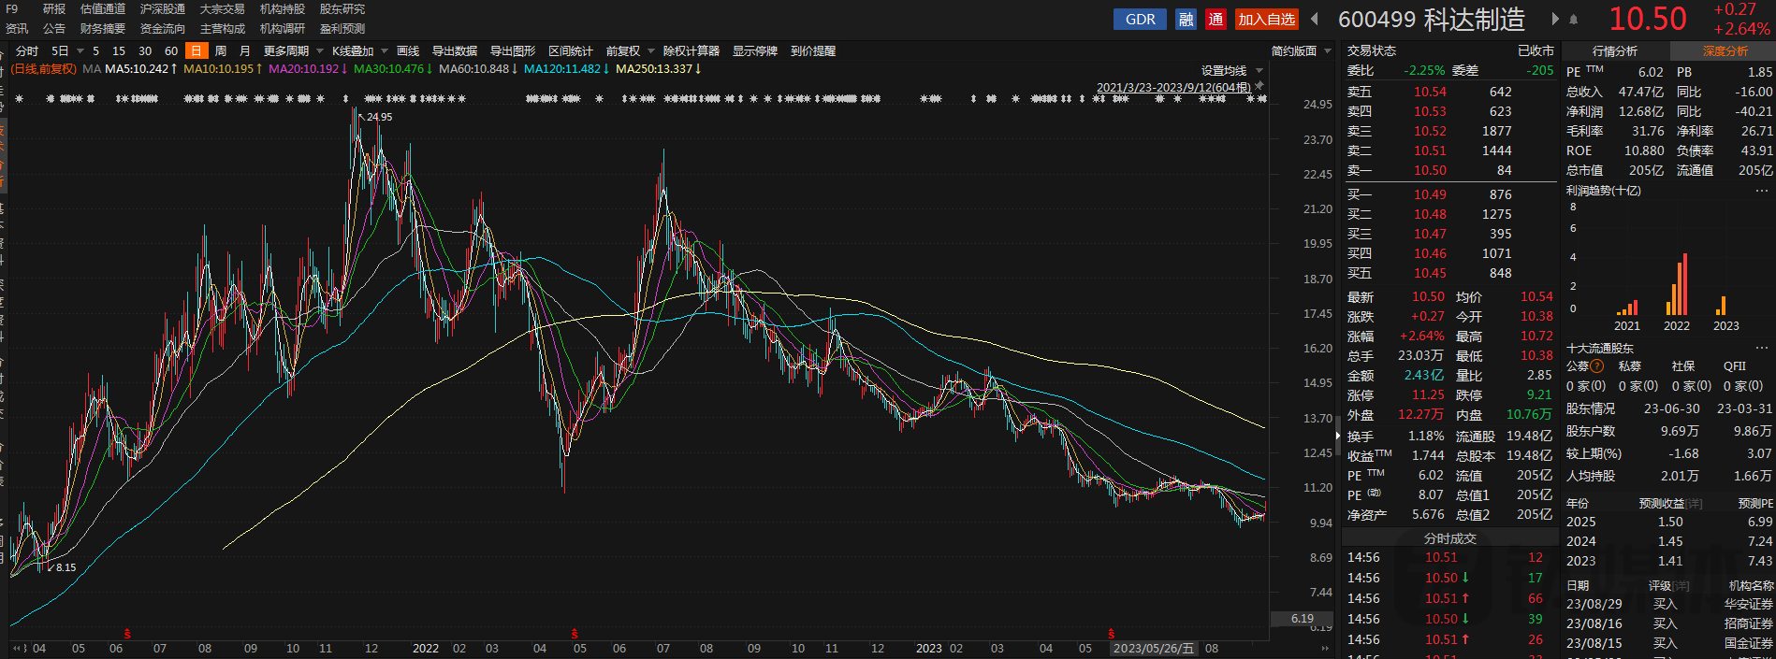Click the 导出数据 button
Viewport: 1776px width, 659px height.
(x=455, y=50)
